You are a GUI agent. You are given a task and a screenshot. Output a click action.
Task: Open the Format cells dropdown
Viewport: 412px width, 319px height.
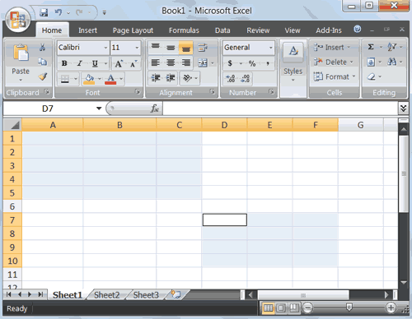tap(353, 76)
